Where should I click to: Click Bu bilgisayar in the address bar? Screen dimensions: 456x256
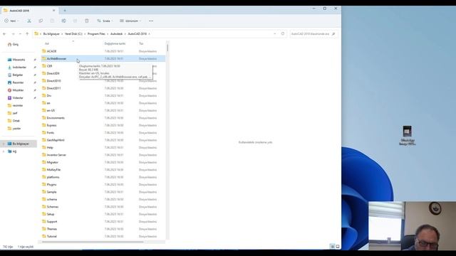point(51,34)
